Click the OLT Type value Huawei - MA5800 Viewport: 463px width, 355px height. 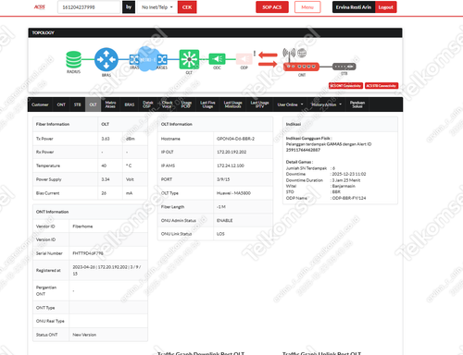pos(233,193)
